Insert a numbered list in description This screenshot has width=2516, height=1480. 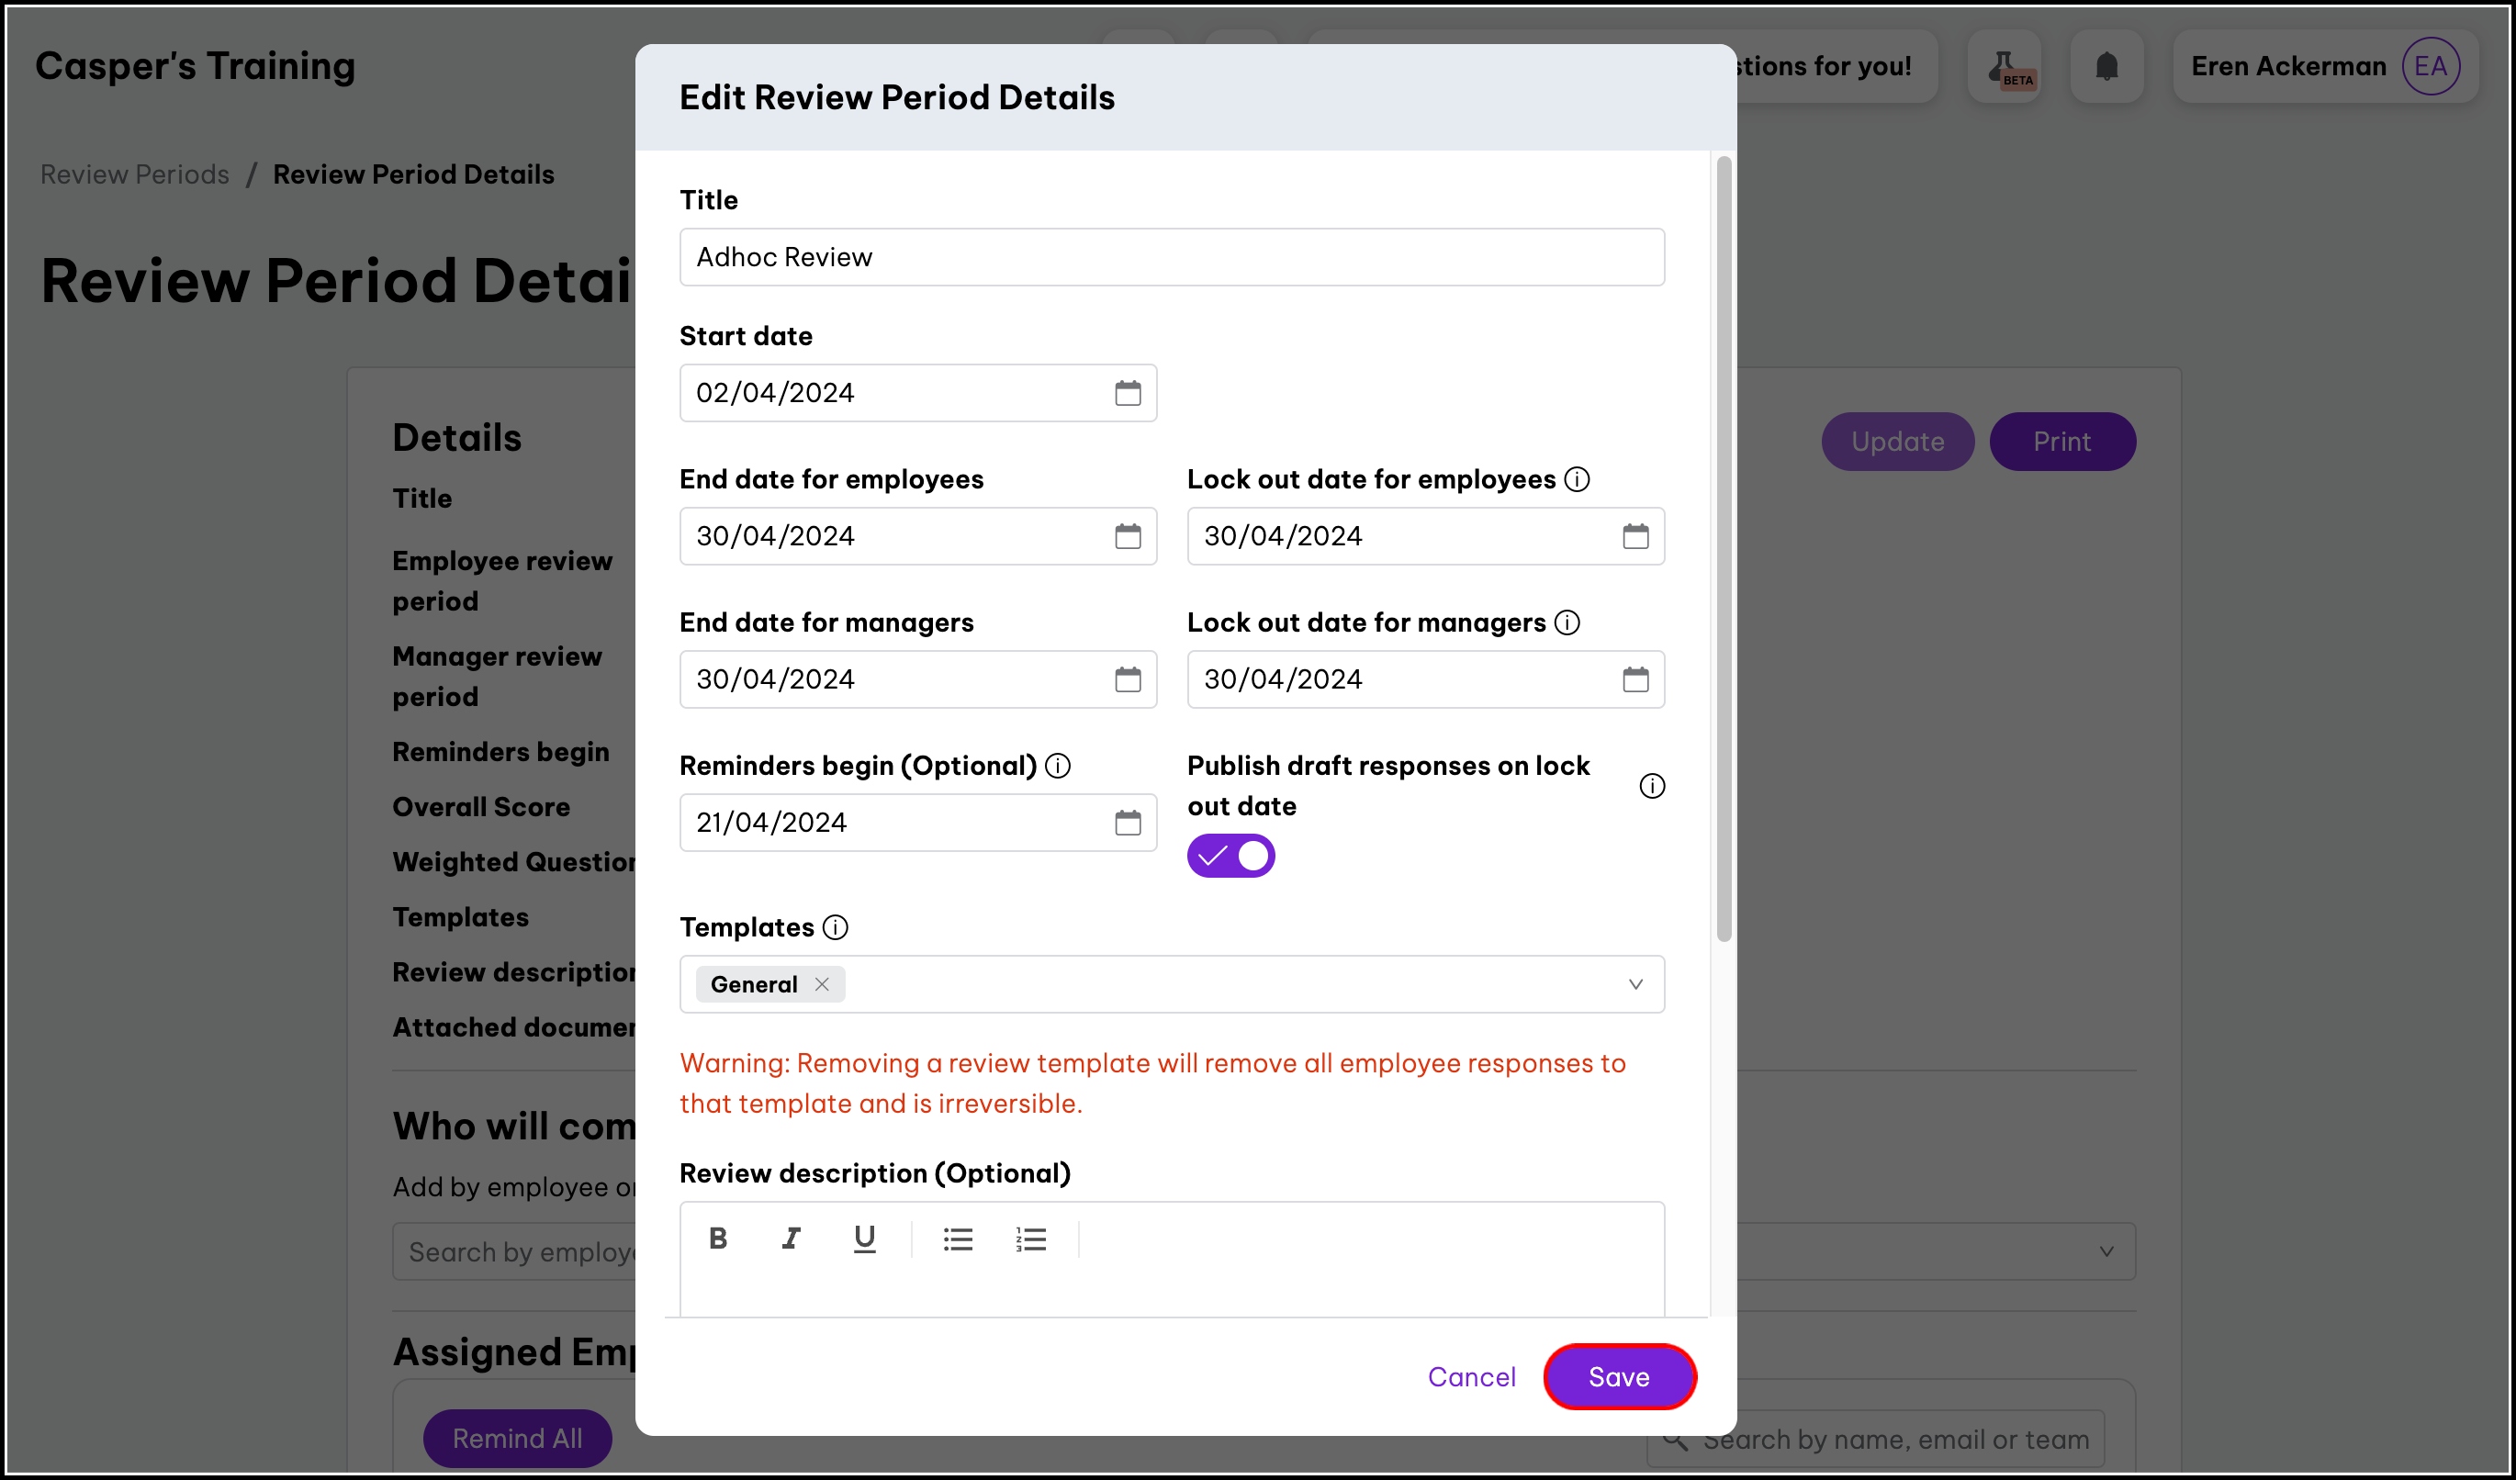pyautogui.click(x=1030, y=1239)
